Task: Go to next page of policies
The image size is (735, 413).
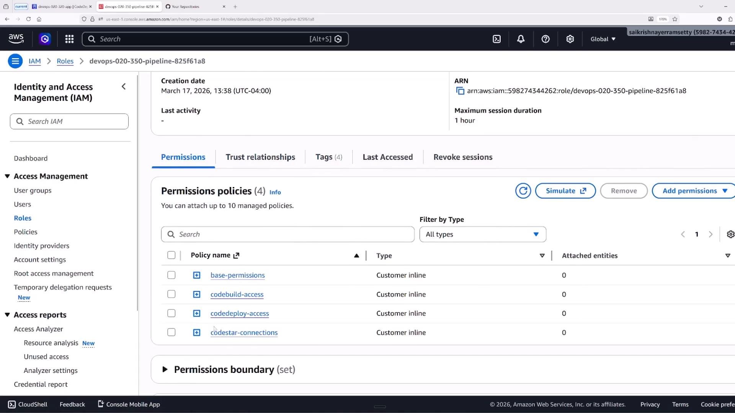Action: tap(711, 234)
